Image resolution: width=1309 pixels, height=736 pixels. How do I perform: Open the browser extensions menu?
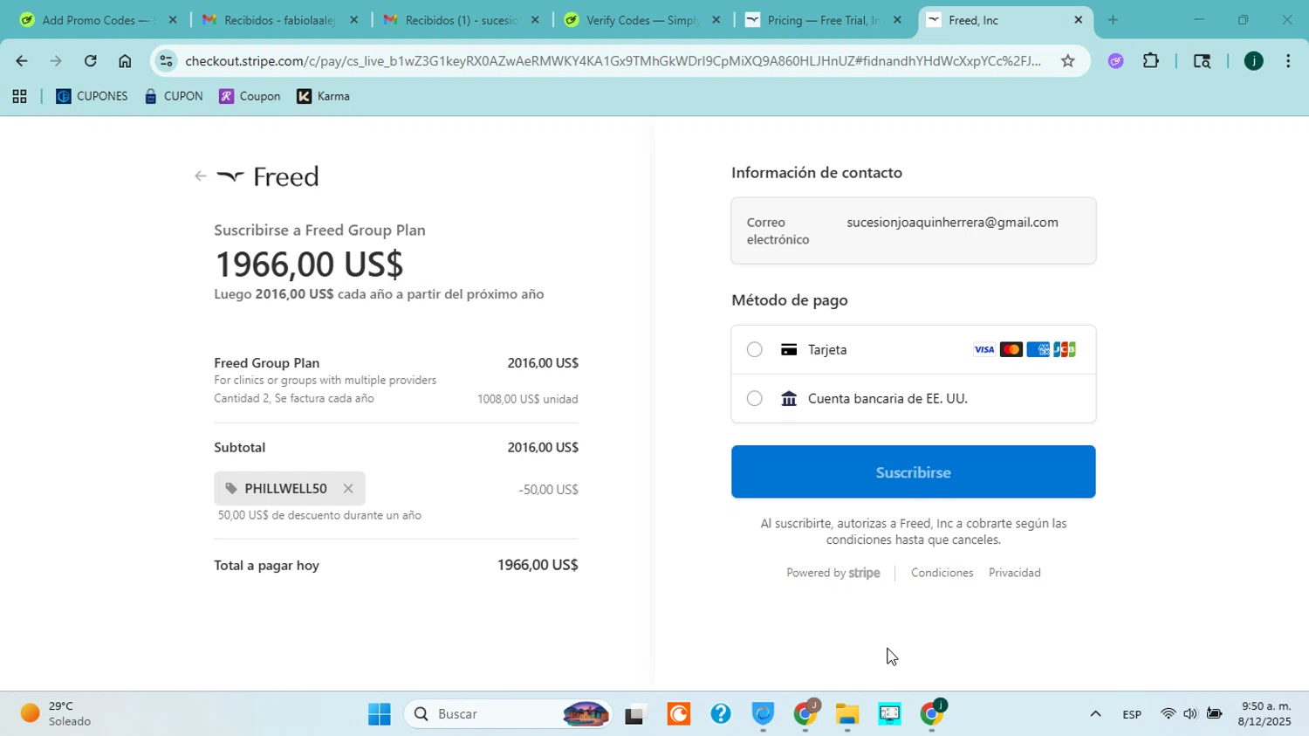click(x=1151, y=61)
